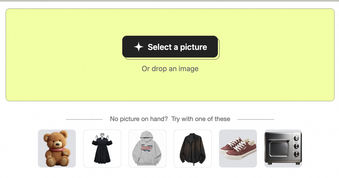Open the toaster oven sample picture
Viewport: 339px width, 178px height.
(x=283, y=149)
